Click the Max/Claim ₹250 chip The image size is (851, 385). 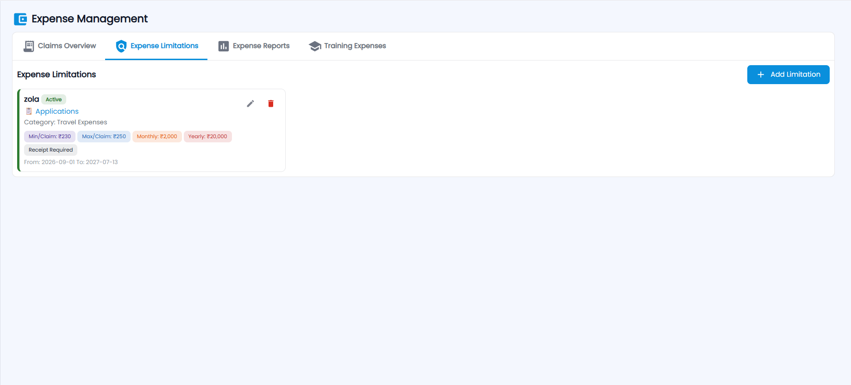click(104, 136)
